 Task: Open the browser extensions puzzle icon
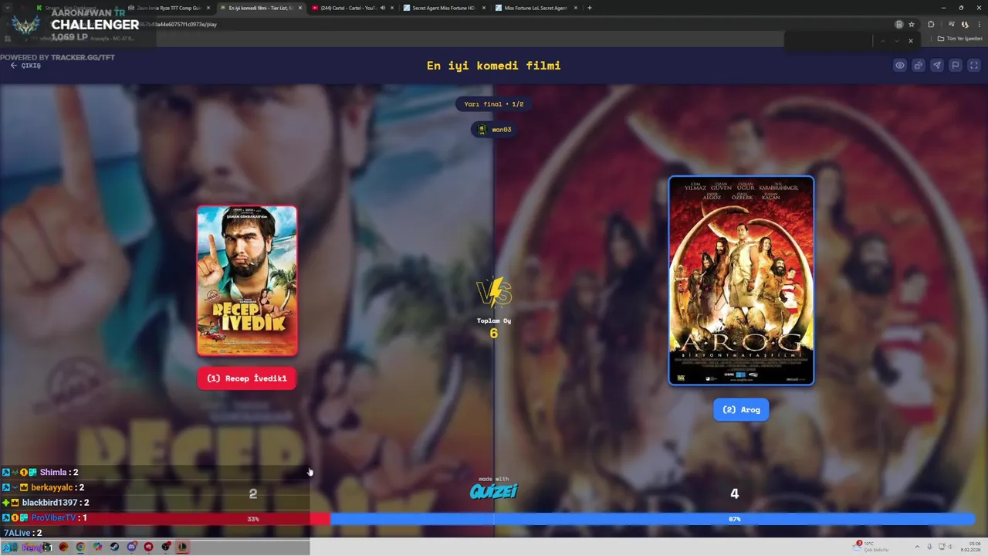pos(931,24)
